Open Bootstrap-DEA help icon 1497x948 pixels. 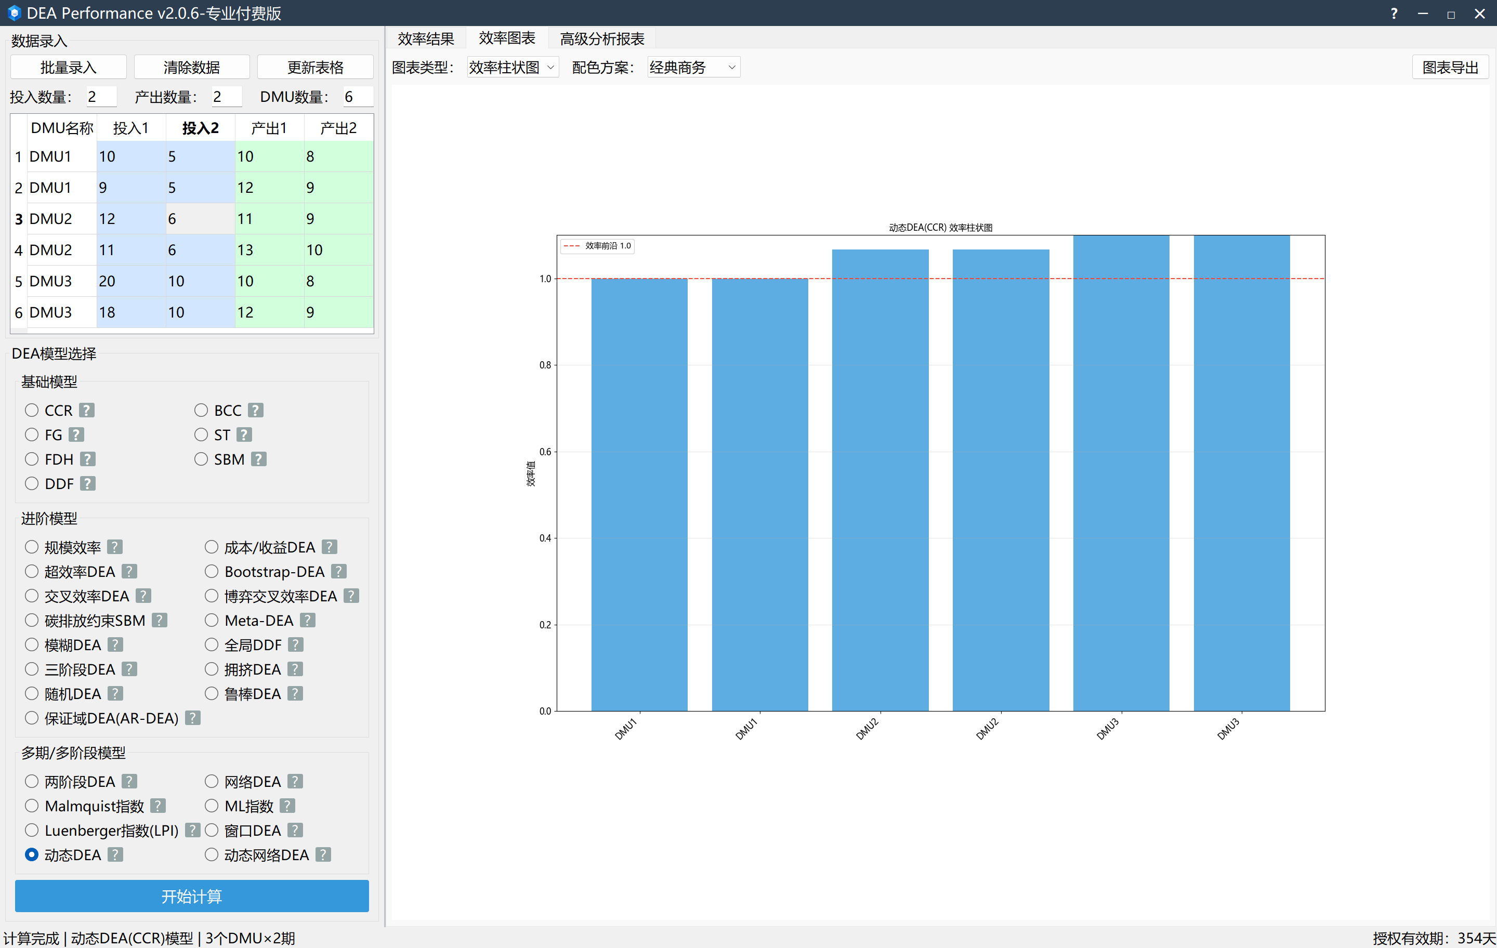[339, 571]
